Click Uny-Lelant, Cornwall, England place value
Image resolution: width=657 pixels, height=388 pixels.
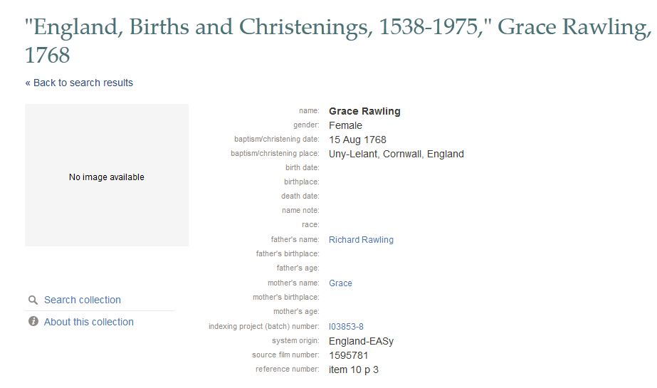tap(396, 154)
